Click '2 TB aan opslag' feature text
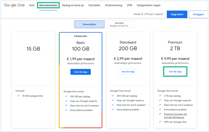 click(x=172, y=96)
